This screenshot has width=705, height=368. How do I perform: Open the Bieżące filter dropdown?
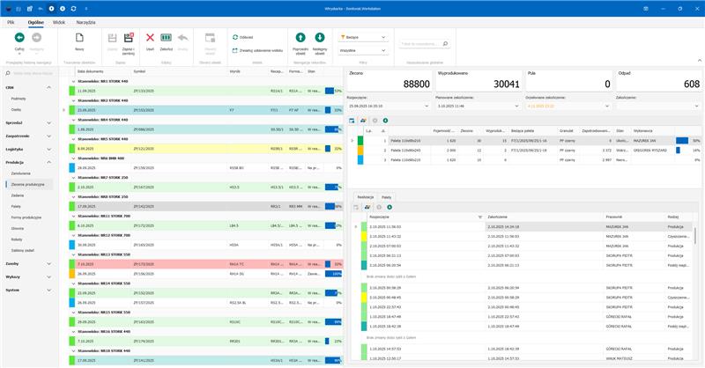coord(382,38)
